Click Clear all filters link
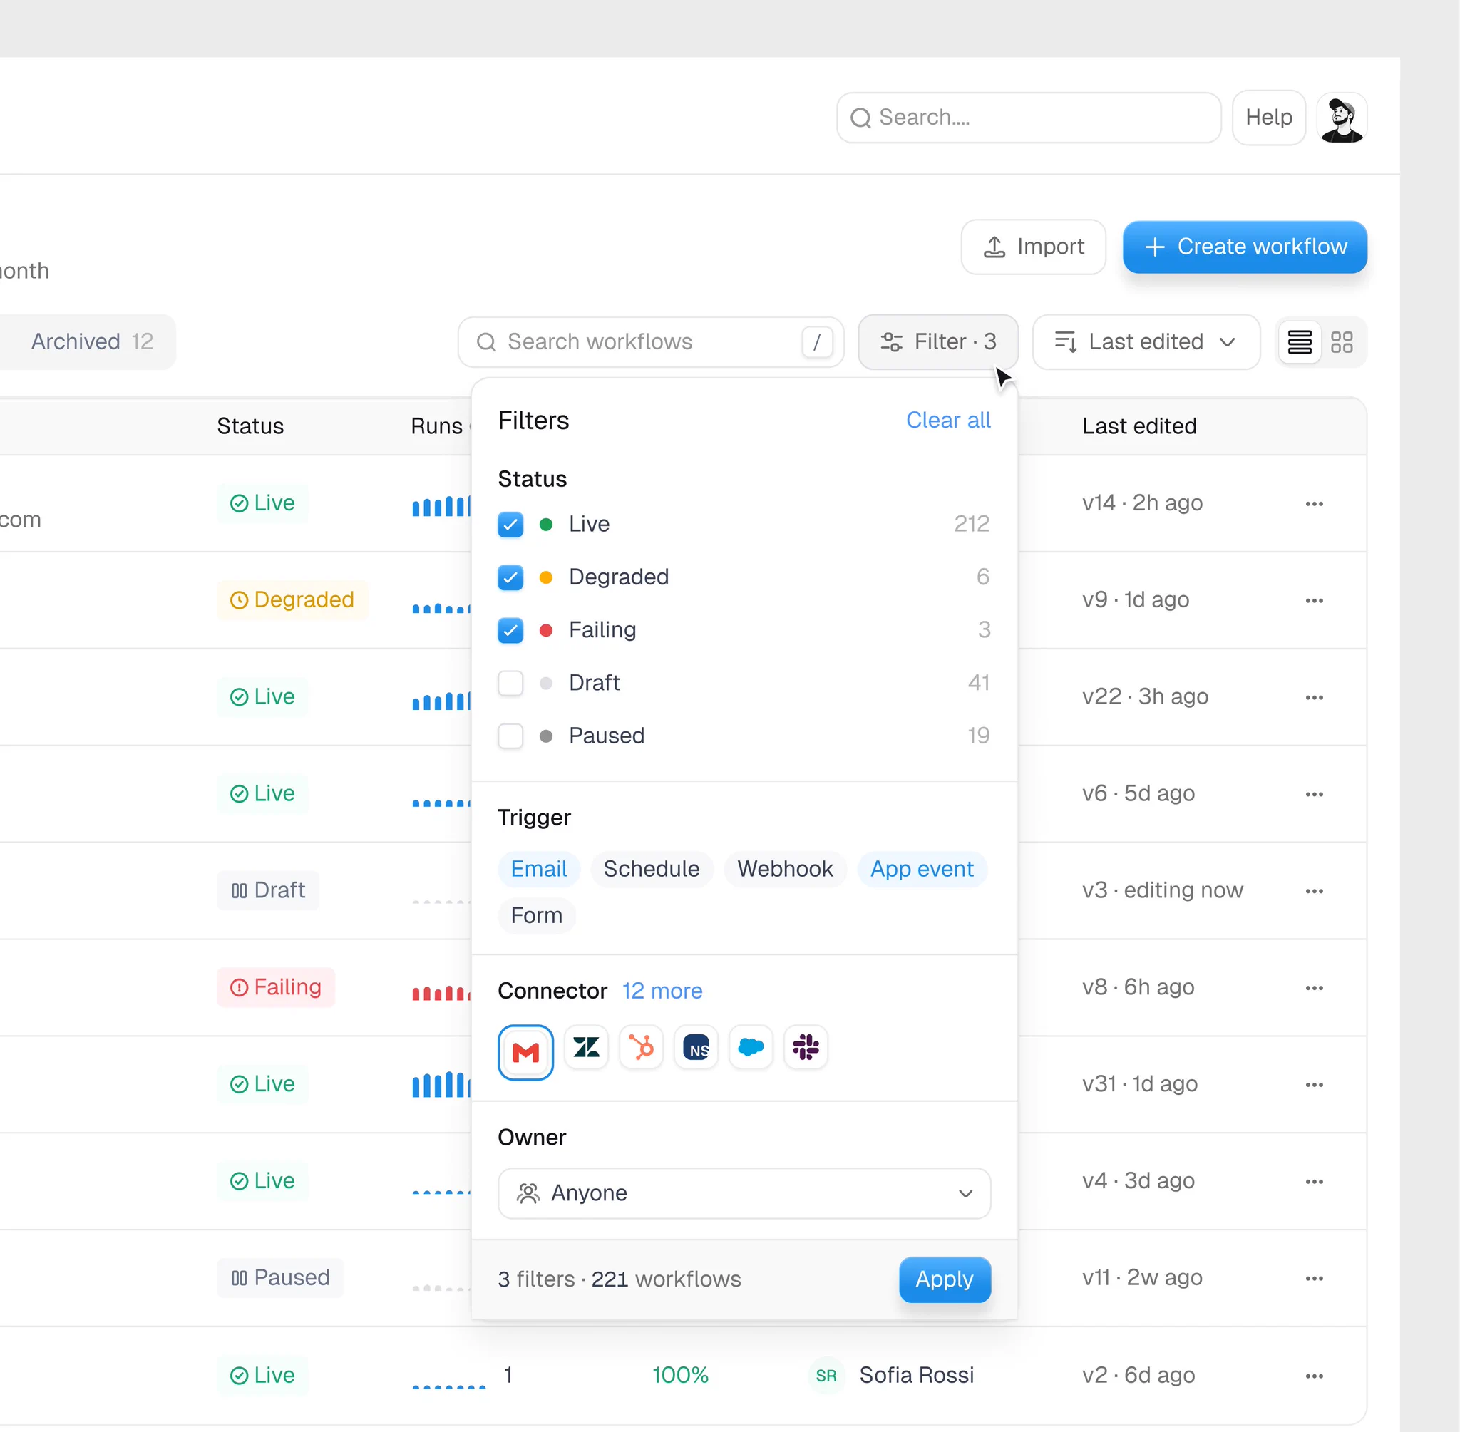 click(947, 420)
